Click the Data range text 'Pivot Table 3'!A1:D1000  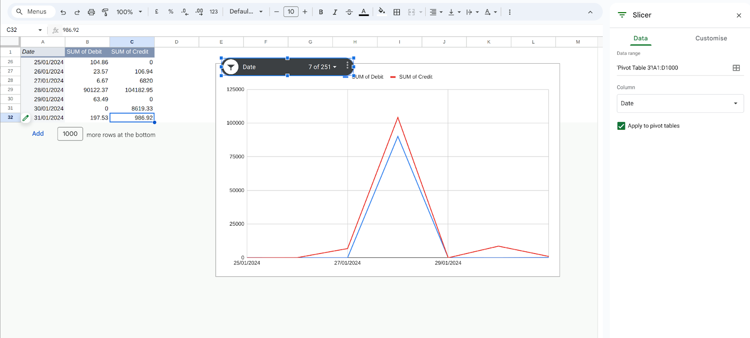(x=647, y=68)
